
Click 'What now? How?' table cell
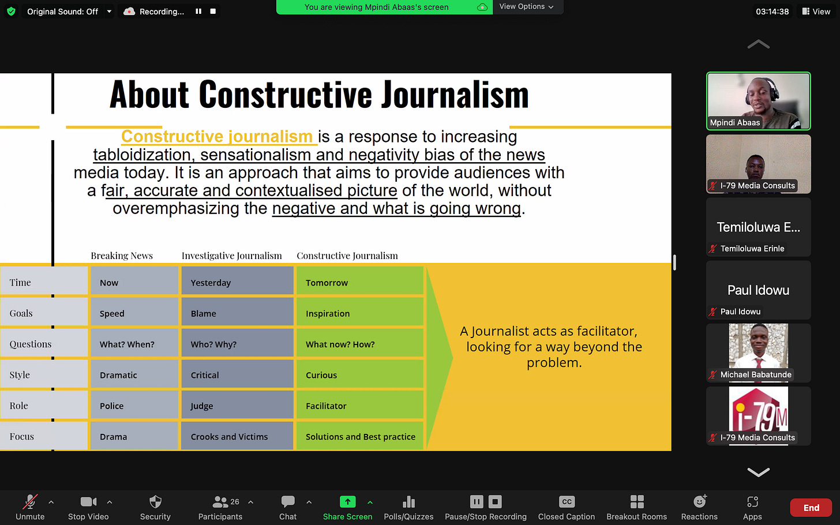point(360,344)
